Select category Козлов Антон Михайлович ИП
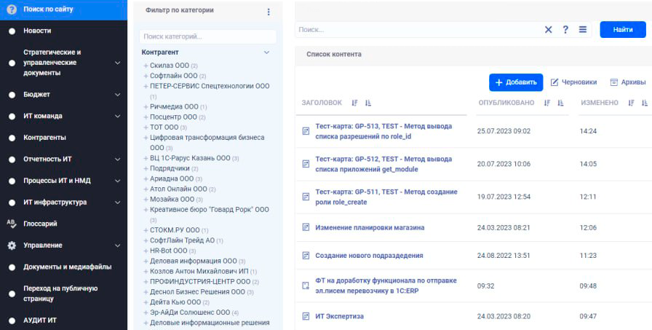The image size is (652, 330). click(x=199, y=271)
